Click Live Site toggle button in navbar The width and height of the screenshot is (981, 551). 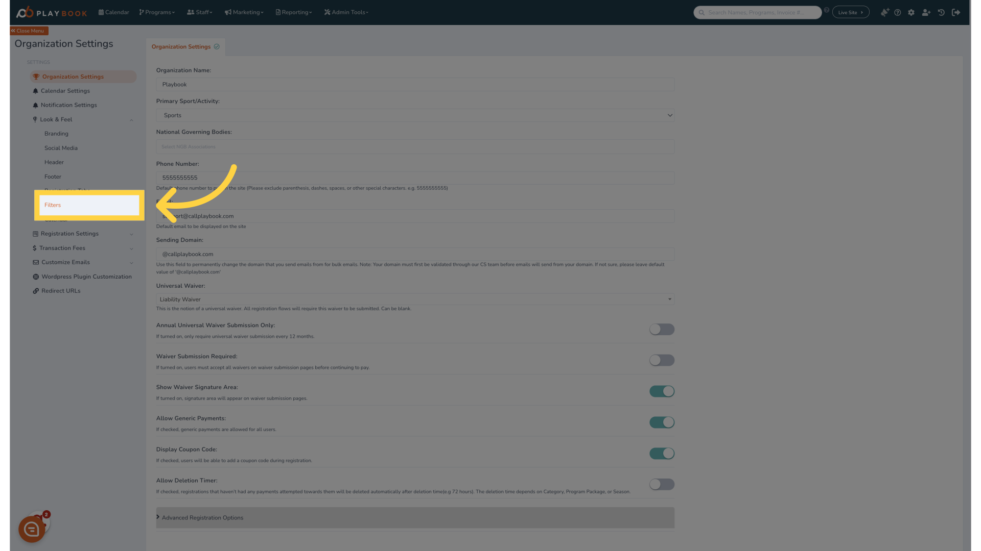coord(851,12)
